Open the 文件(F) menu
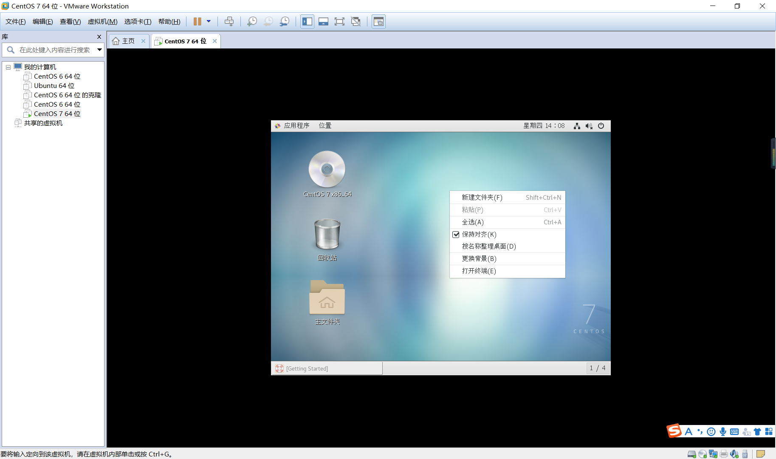Image resolution: width=776 pixels, height=459 pixels. (x=16, y=22)
